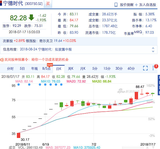Select the 15分 interval tab
The height and width of the screenshot is (149, 160).
(107, 68)
